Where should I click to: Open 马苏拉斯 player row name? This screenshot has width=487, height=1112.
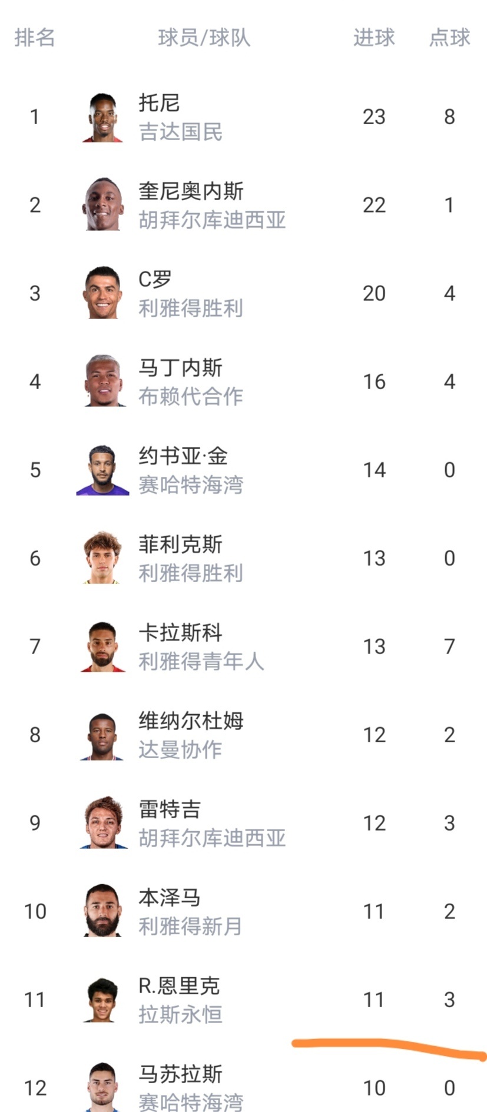[x=180, y=1074]
